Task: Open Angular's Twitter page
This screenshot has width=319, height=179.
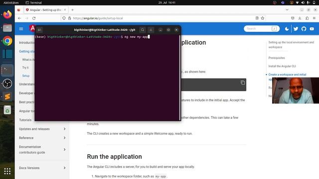Action: click(x=296, y=29)
